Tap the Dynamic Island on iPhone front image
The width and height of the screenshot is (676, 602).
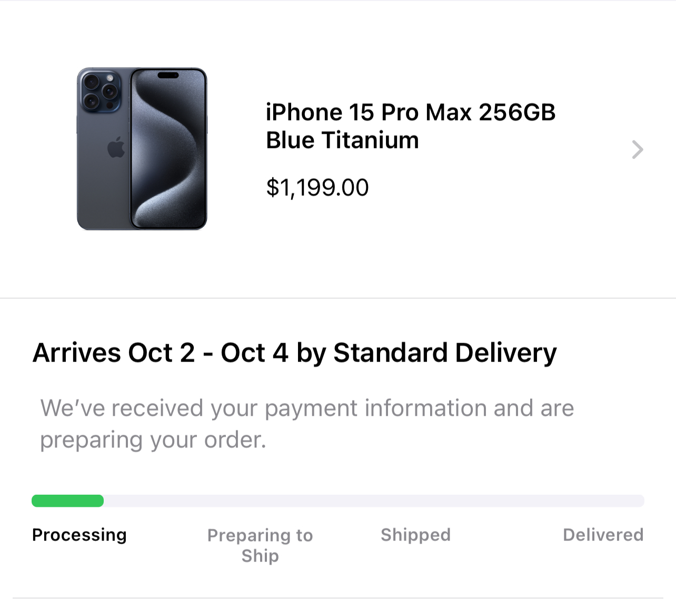[168, 75]
